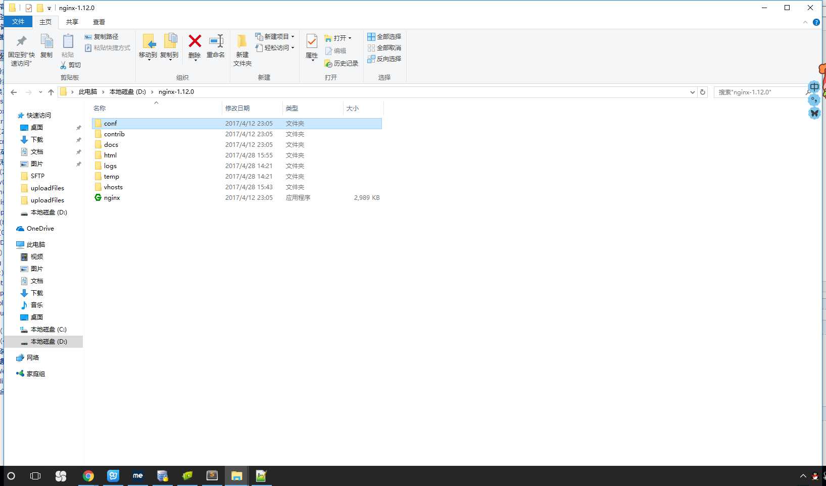
Task: Click the Back navigation arrow
Action: coord(14,92)
